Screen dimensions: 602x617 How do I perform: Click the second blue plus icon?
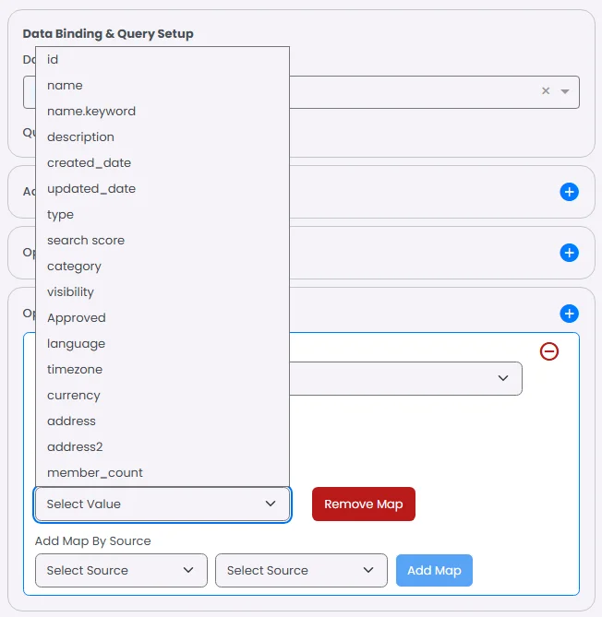click(x=570, y=253)
